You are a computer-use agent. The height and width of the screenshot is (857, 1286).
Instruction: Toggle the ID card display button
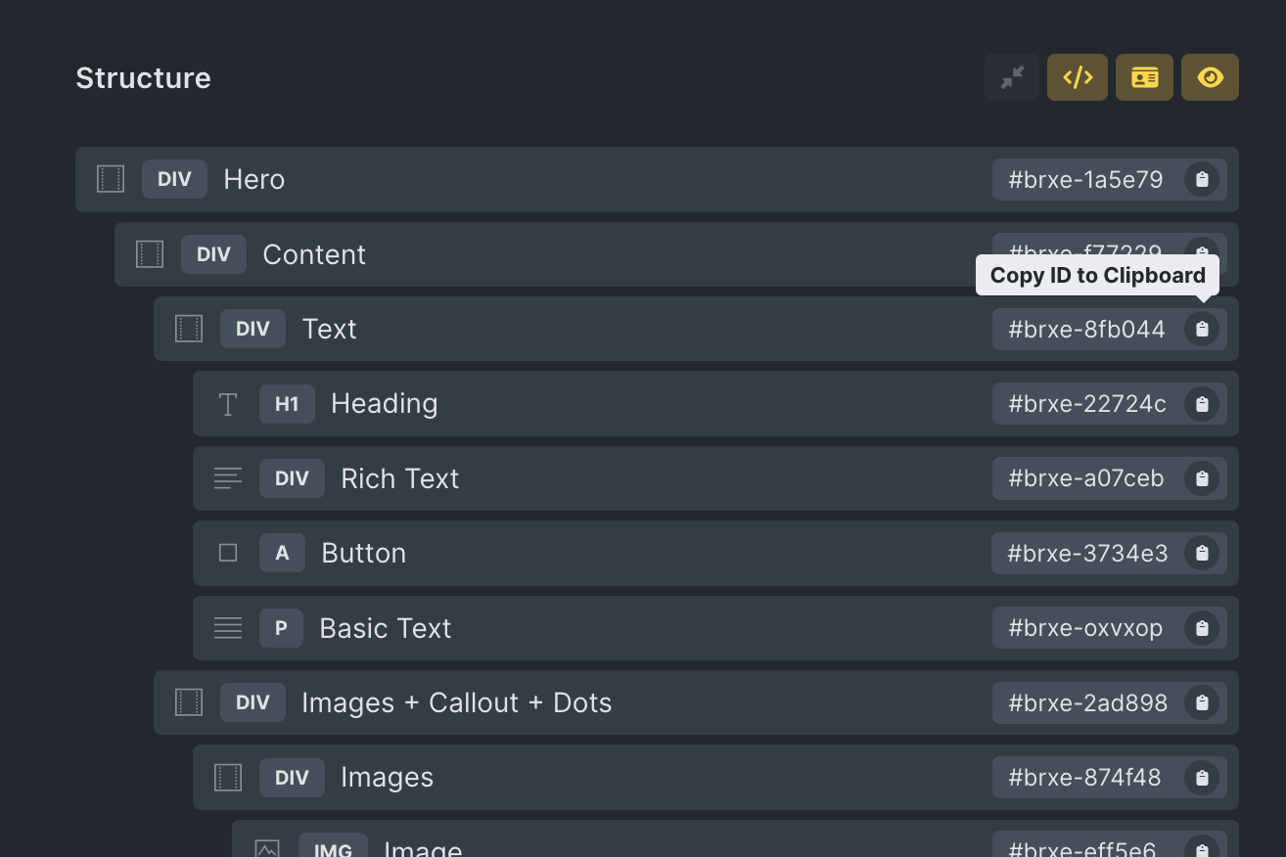coord(1145,77)
